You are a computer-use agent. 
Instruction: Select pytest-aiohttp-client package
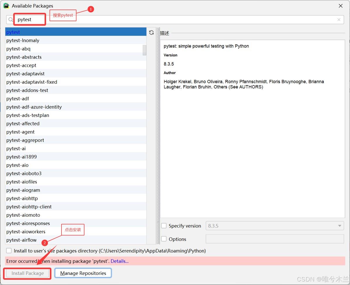pyautogui.click(x=76, y=207)
